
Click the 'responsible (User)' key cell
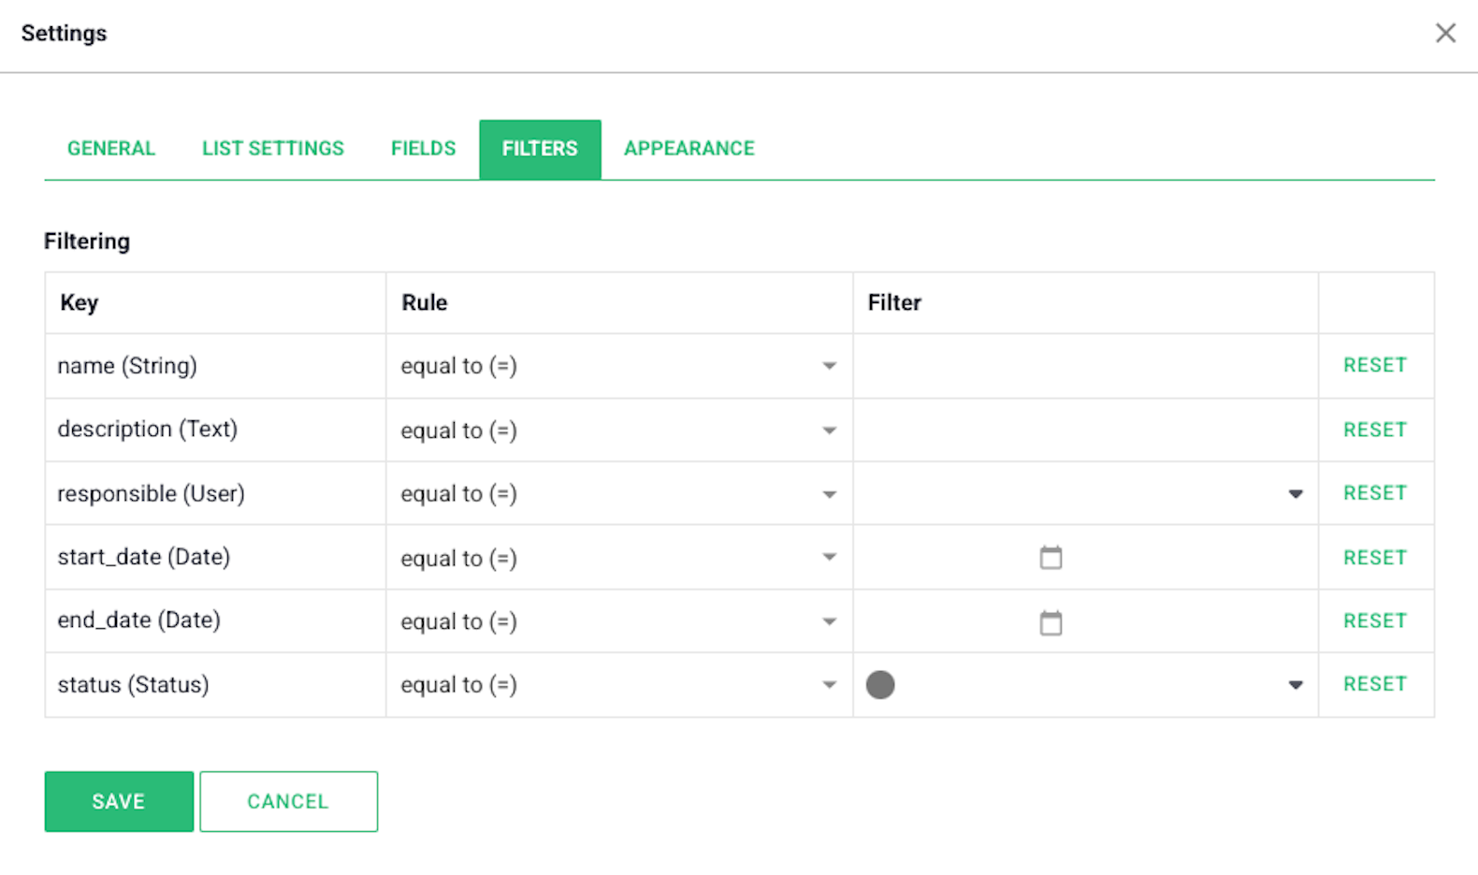tap(215, 493)
